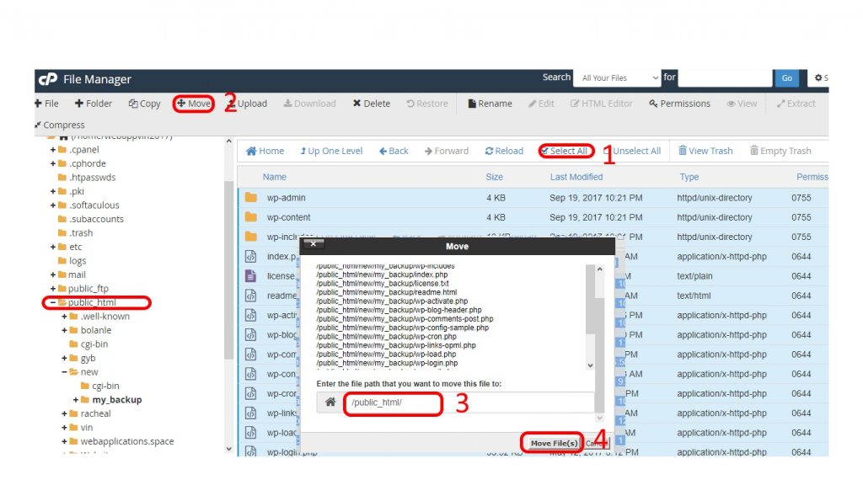Click Select All files

click(x=565, y=151)
